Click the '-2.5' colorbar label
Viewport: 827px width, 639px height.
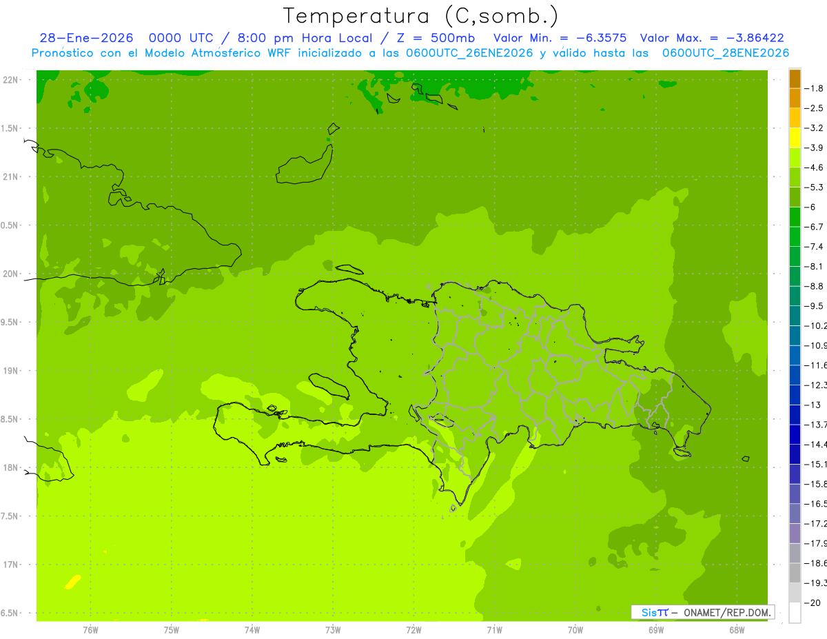[x=814, y=108]
